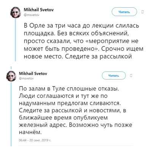
Task: Click the sentence 'Люди соглашаются и тут же по'
Action: click(x=63, y=96)
